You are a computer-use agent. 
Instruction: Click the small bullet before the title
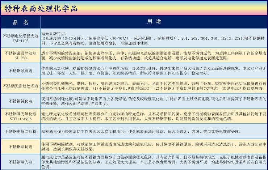[2, 8]
